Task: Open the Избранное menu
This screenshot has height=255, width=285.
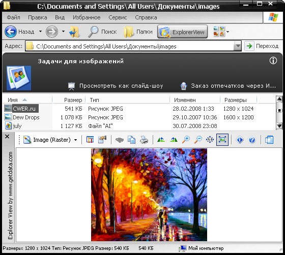Action: [87, 17]
